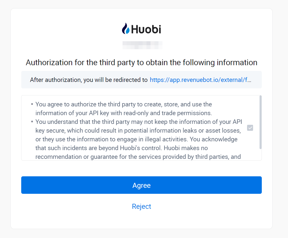This screenshot has height=238, width=288.
Task: Click the bullet dot before 'You understand that'
Action: [32, 122]
